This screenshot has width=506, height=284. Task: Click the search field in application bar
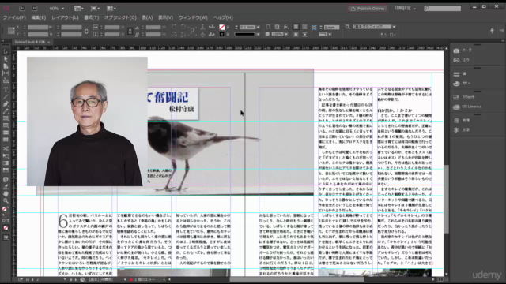[443, 9]
